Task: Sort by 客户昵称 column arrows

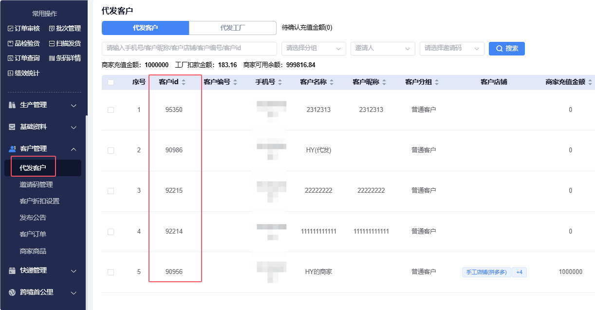Action: [x=384, y=82]
